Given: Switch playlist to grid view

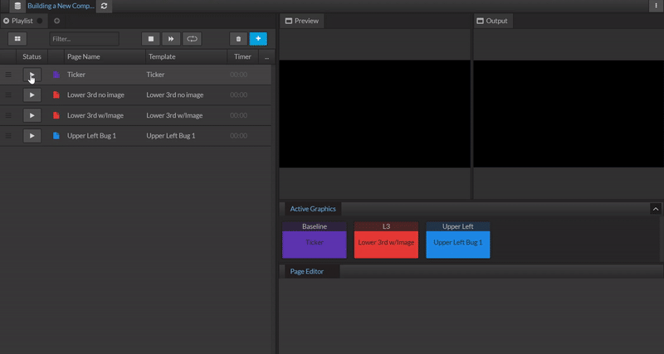Looking at the screenshot, I should (17, 38).
